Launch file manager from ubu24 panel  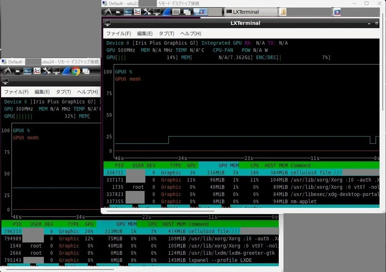coord(17,71)
